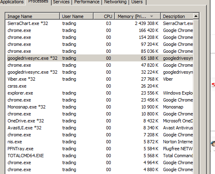This screenshot has width=215, height=174.
Task: Click the Monosnap description cell
Action: [173, 107]
